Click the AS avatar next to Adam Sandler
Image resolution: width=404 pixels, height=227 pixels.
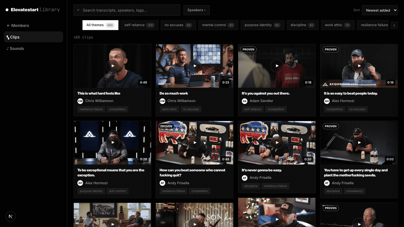point(244,101)
